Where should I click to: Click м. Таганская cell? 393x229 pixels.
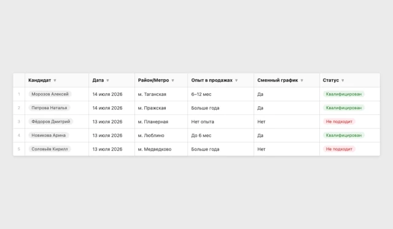click(x=161, y=94)
